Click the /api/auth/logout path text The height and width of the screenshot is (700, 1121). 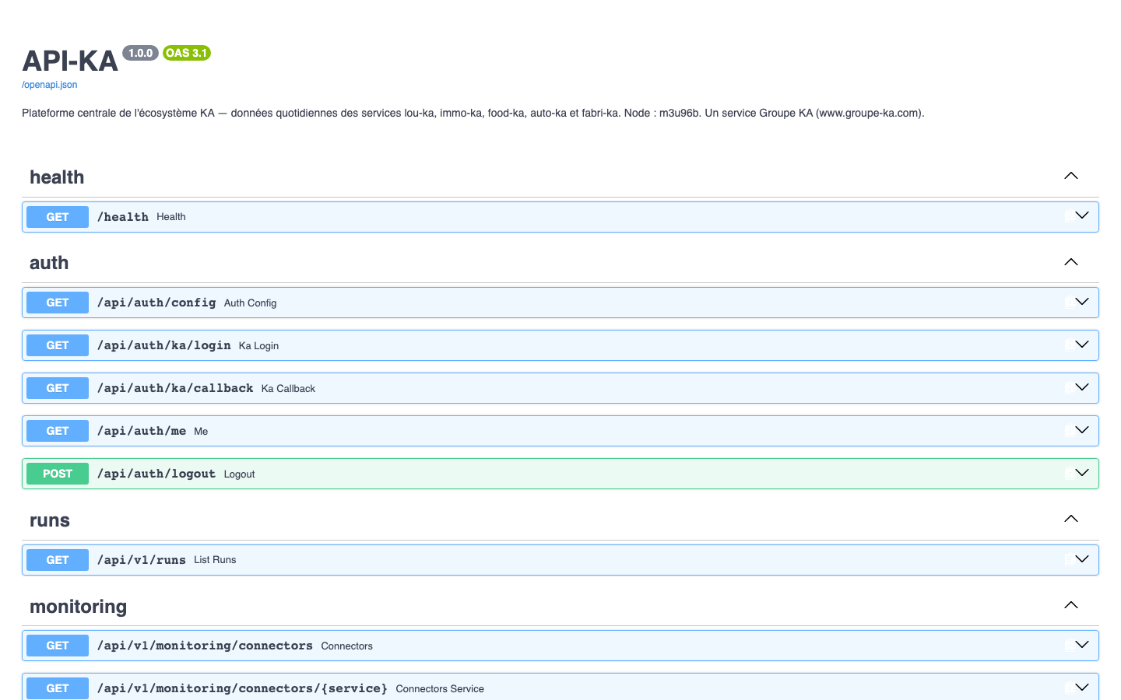156,474
